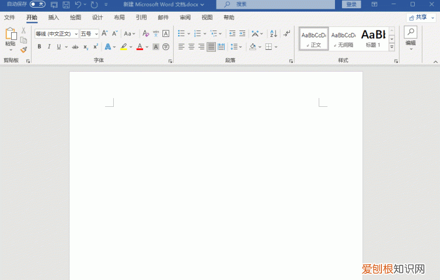Screen dimensions: 440x280
Task: Apply the 无间隔 style
Action: coord(343,39)
